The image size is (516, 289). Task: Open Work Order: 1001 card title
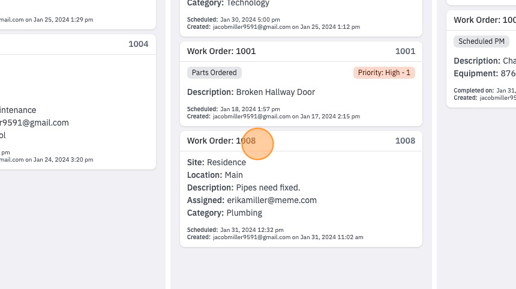coord(221,51)
